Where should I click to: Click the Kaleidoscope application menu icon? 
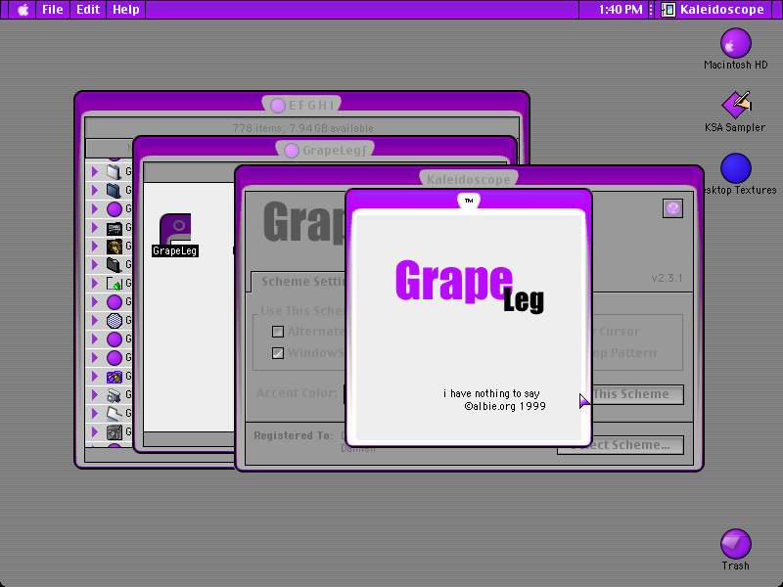tap(668, 10)
